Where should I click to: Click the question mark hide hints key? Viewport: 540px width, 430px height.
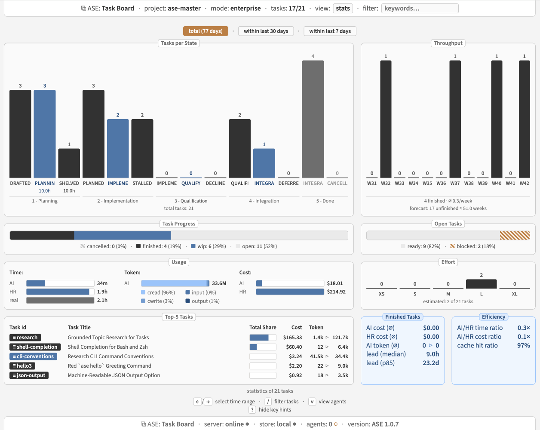click(252, 410)
